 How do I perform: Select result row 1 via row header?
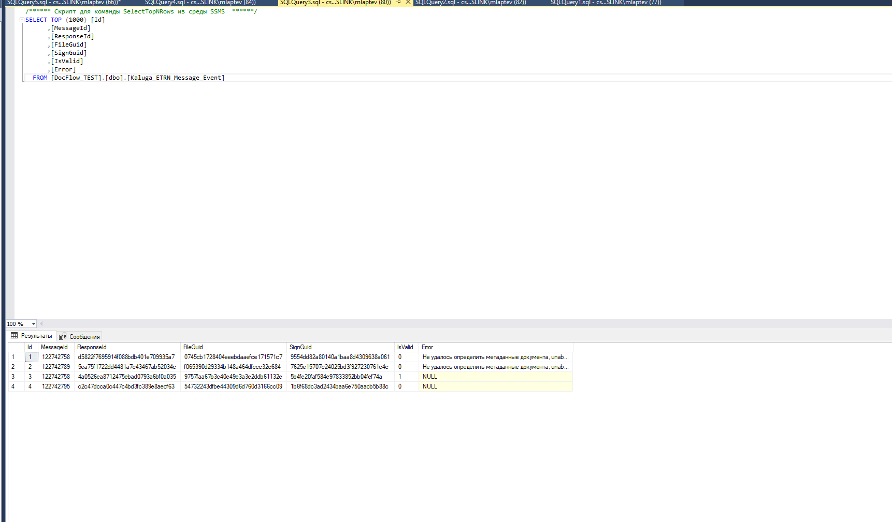(x=16, y=357)
